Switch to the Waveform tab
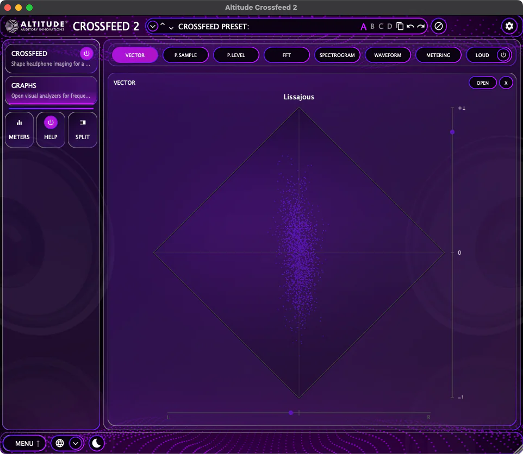 [x=388, y=55]
